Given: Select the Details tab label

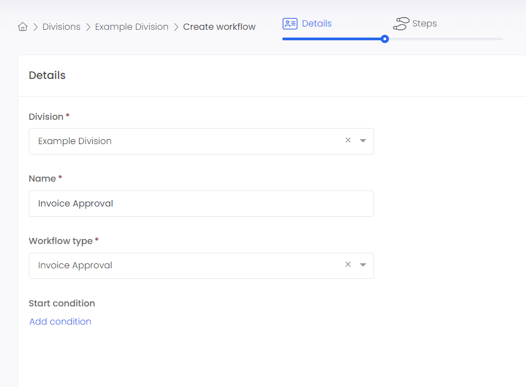Looking at the screenshot, I should [x=317, y=23].
